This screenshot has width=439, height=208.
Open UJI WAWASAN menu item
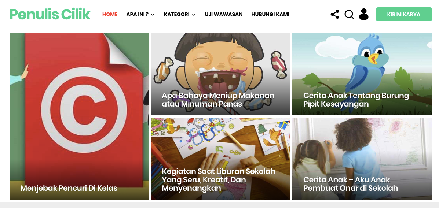(224, 14)
